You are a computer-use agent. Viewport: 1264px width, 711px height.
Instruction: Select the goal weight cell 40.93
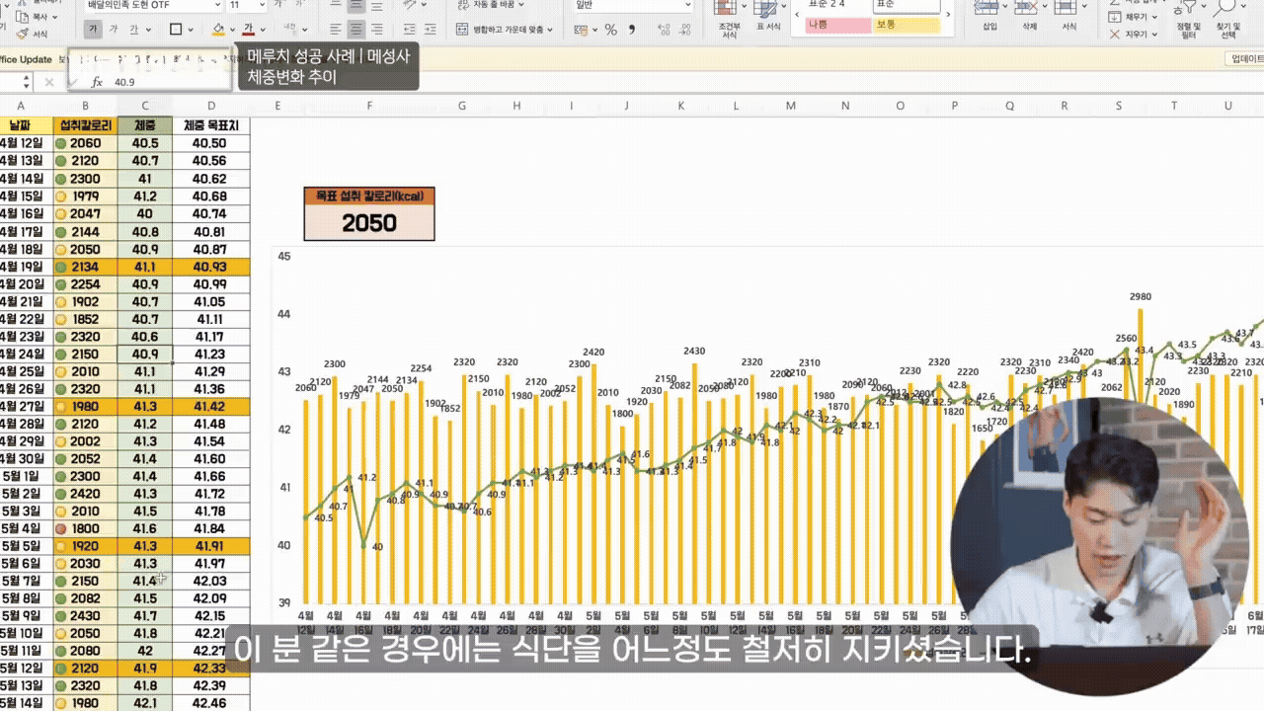click(x=211, y=267)
